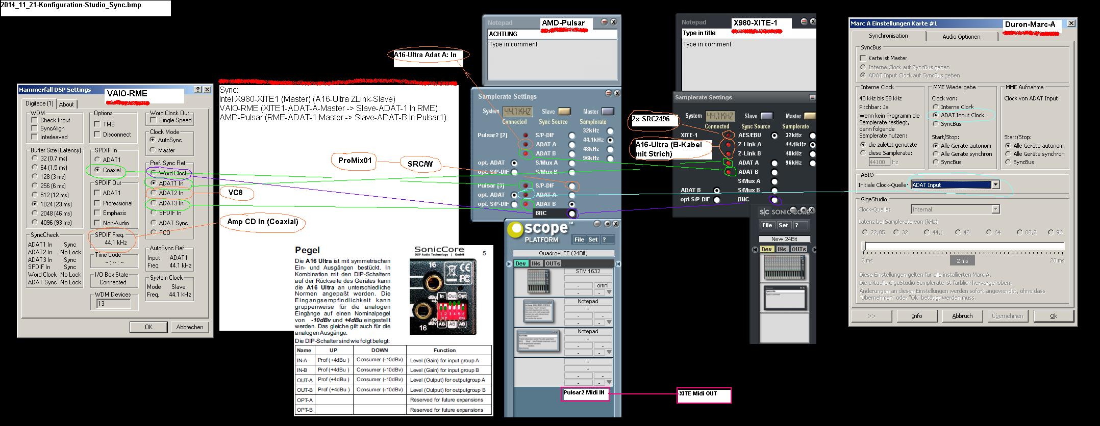
Task: Select 96kHz in XITE-1 Samplerate Settings
Action: 812,163
